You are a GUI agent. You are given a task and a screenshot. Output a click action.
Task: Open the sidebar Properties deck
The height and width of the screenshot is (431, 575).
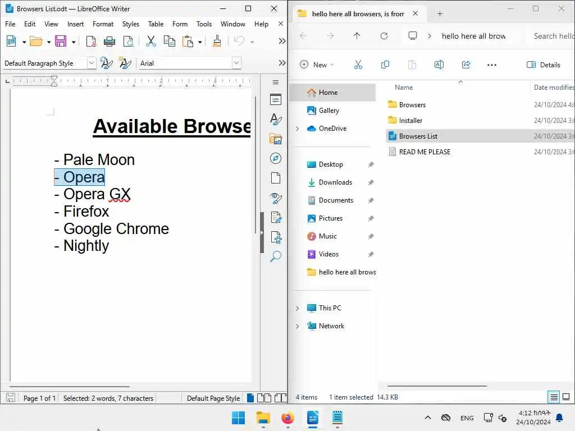point(275,100)
